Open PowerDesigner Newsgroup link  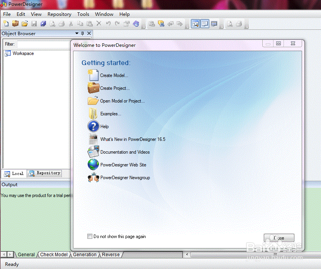125,178
